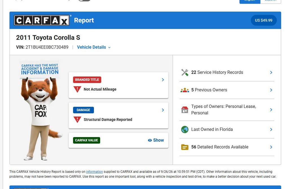Open Types of Owners chevron arrow
Viewport: 289px width, 189px height.
271,110
